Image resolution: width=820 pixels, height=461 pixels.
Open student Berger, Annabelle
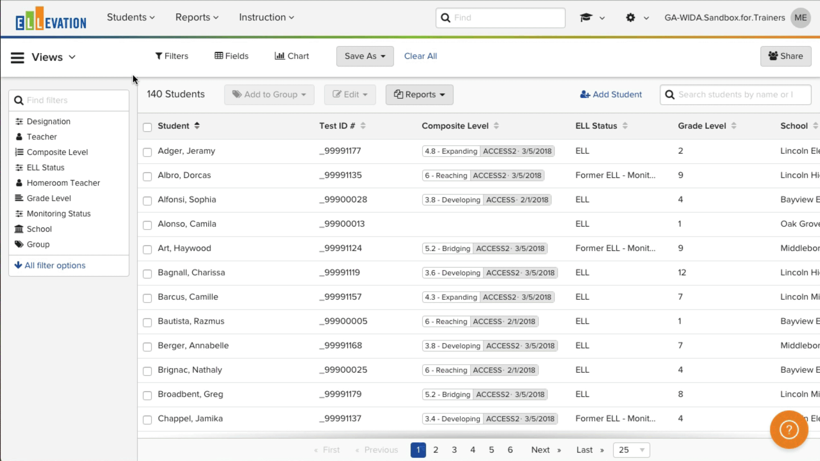pyautogui.click(x=193, y=346)
